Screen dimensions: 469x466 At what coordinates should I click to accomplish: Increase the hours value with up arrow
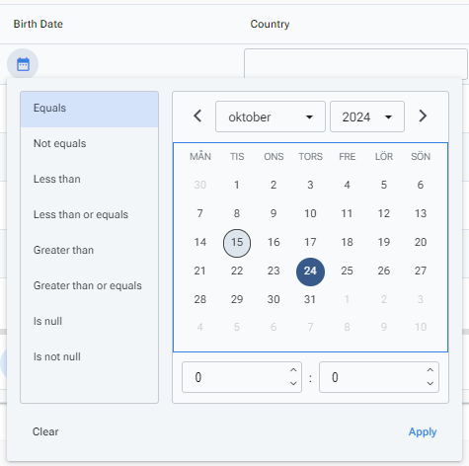point(293,370)
